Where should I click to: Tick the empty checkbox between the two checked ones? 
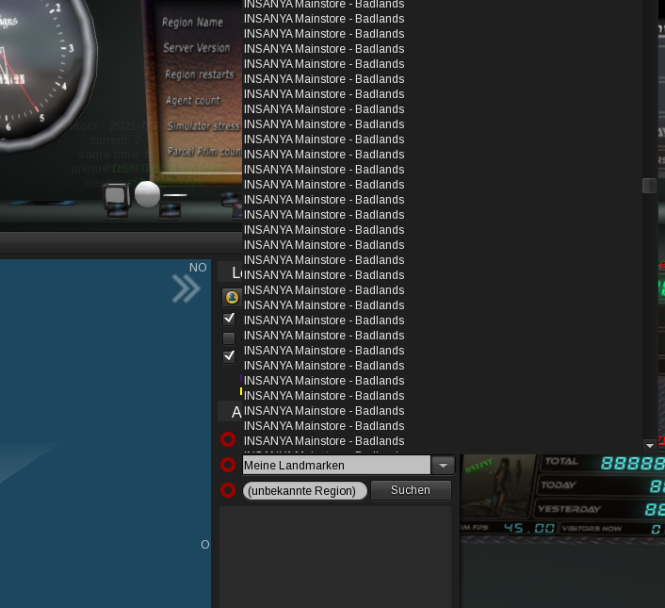[229, 338]
